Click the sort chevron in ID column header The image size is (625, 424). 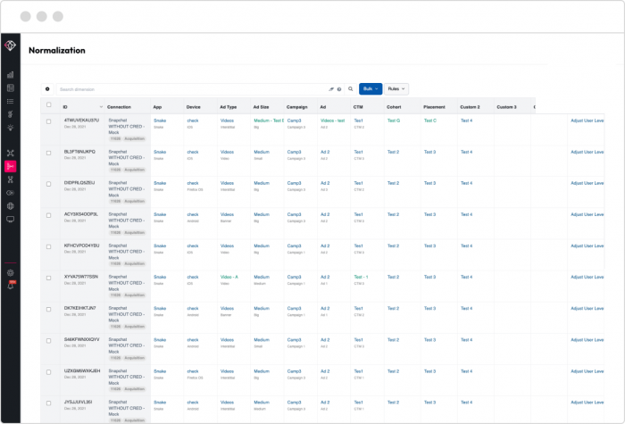point(101,107)
